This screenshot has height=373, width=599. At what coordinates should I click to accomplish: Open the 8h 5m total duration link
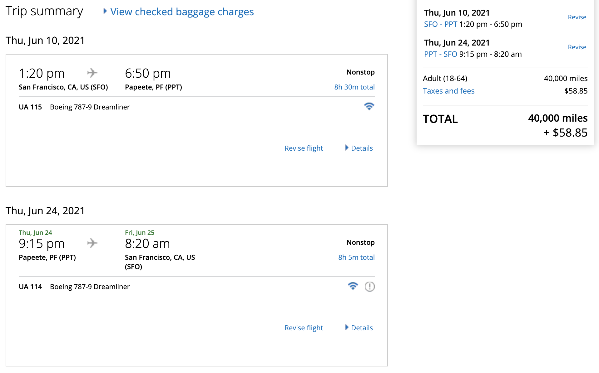coord(356,257)
